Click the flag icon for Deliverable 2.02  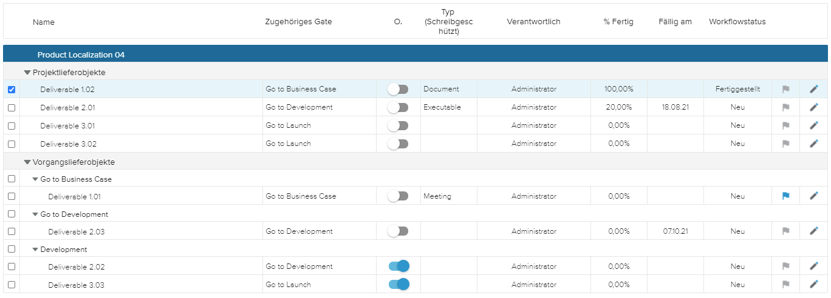click(x=786, y=267)
